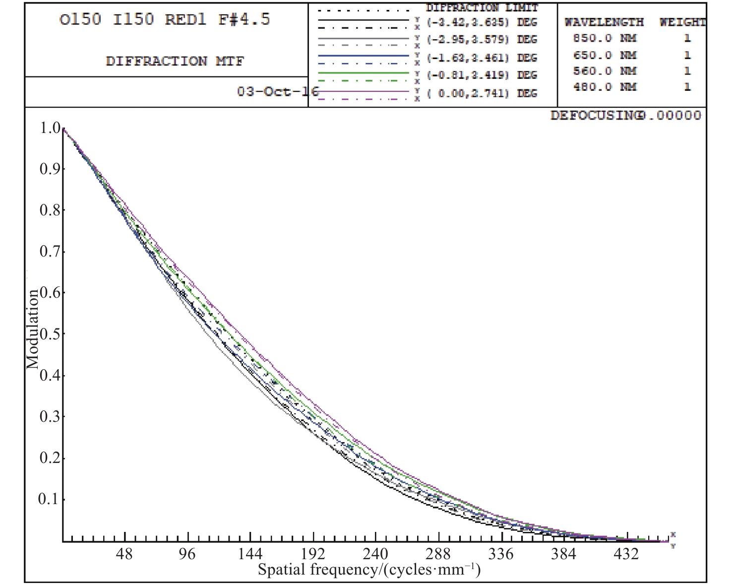Click the blue solid legend line sample
This screenshot has height=585, width=732.
click(363, 56)
